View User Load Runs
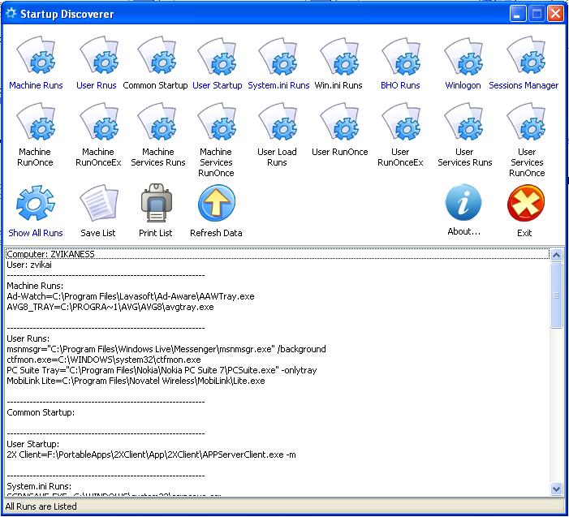Image resolution: width=569 pixels, height=517 pixels. tap(278, 122)
